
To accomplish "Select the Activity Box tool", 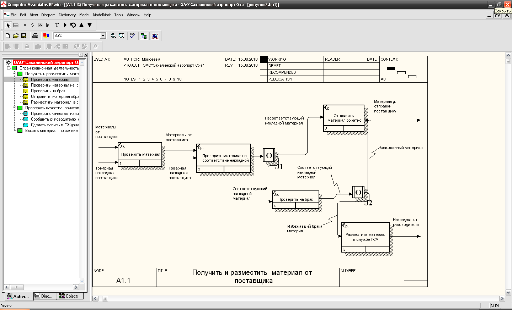I will (x=16, y=25).
